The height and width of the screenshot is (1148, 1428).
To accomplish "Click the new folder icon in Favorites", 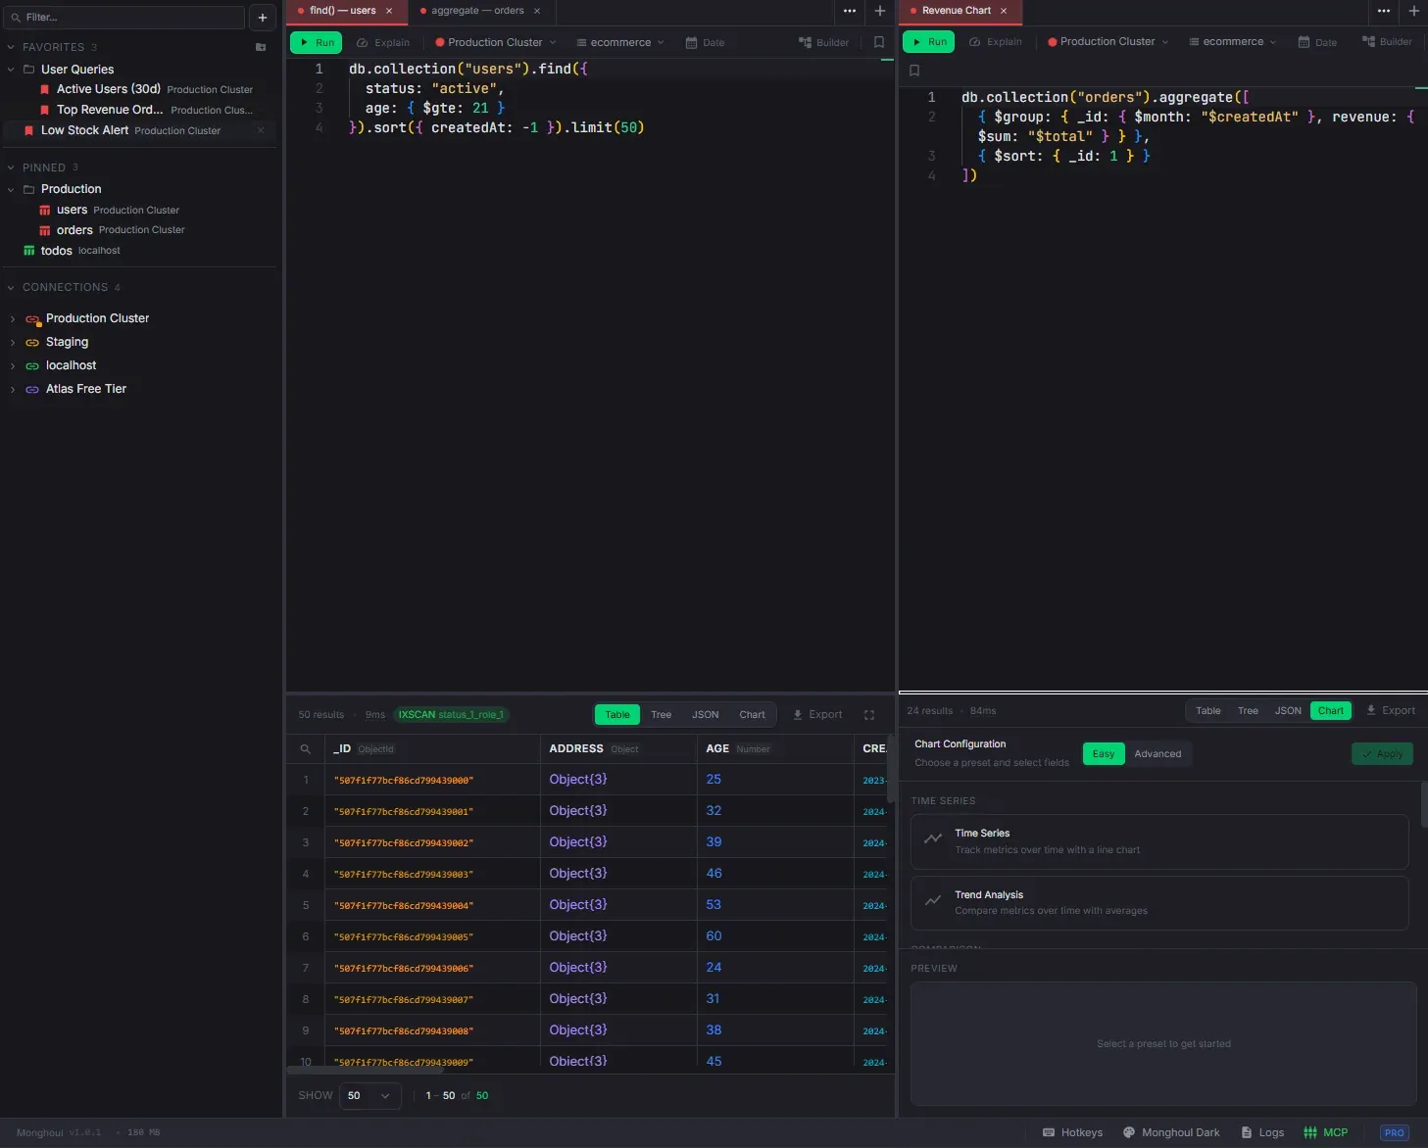I will coord(261,47).
